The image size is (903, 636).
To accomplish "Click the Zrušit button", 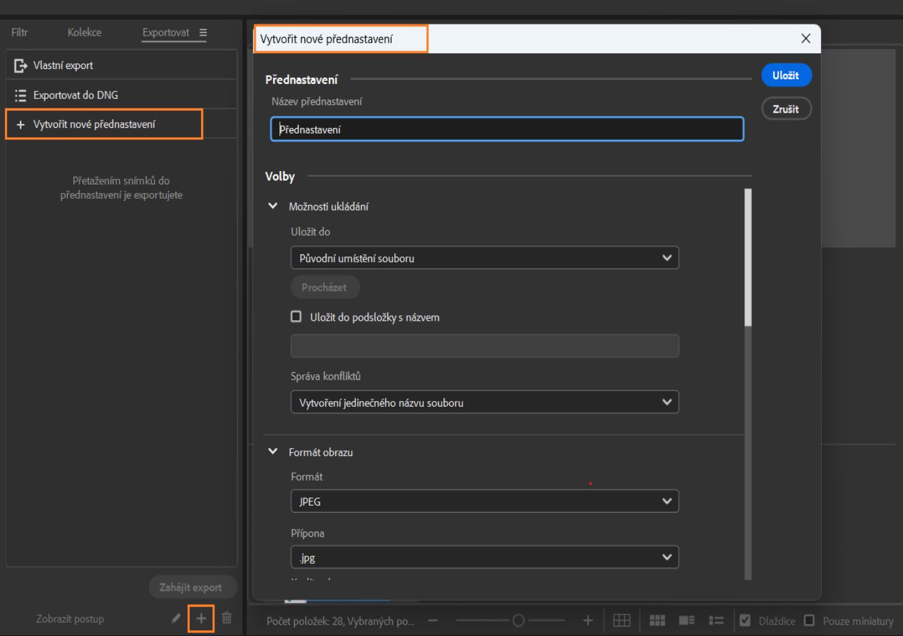I will pyautogui.click(x=786, y=109).
